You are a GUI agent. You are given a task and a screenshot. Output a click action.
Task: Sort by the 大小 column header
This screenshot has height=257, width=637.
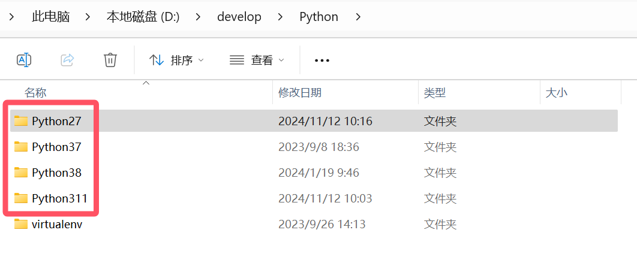pyautogui.click(x=556, y=93)
